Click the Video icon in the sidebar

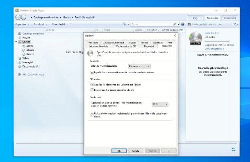[20, 58]
